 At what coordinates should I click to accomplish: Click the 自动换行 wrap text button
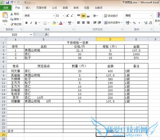(x=111, y=16)
